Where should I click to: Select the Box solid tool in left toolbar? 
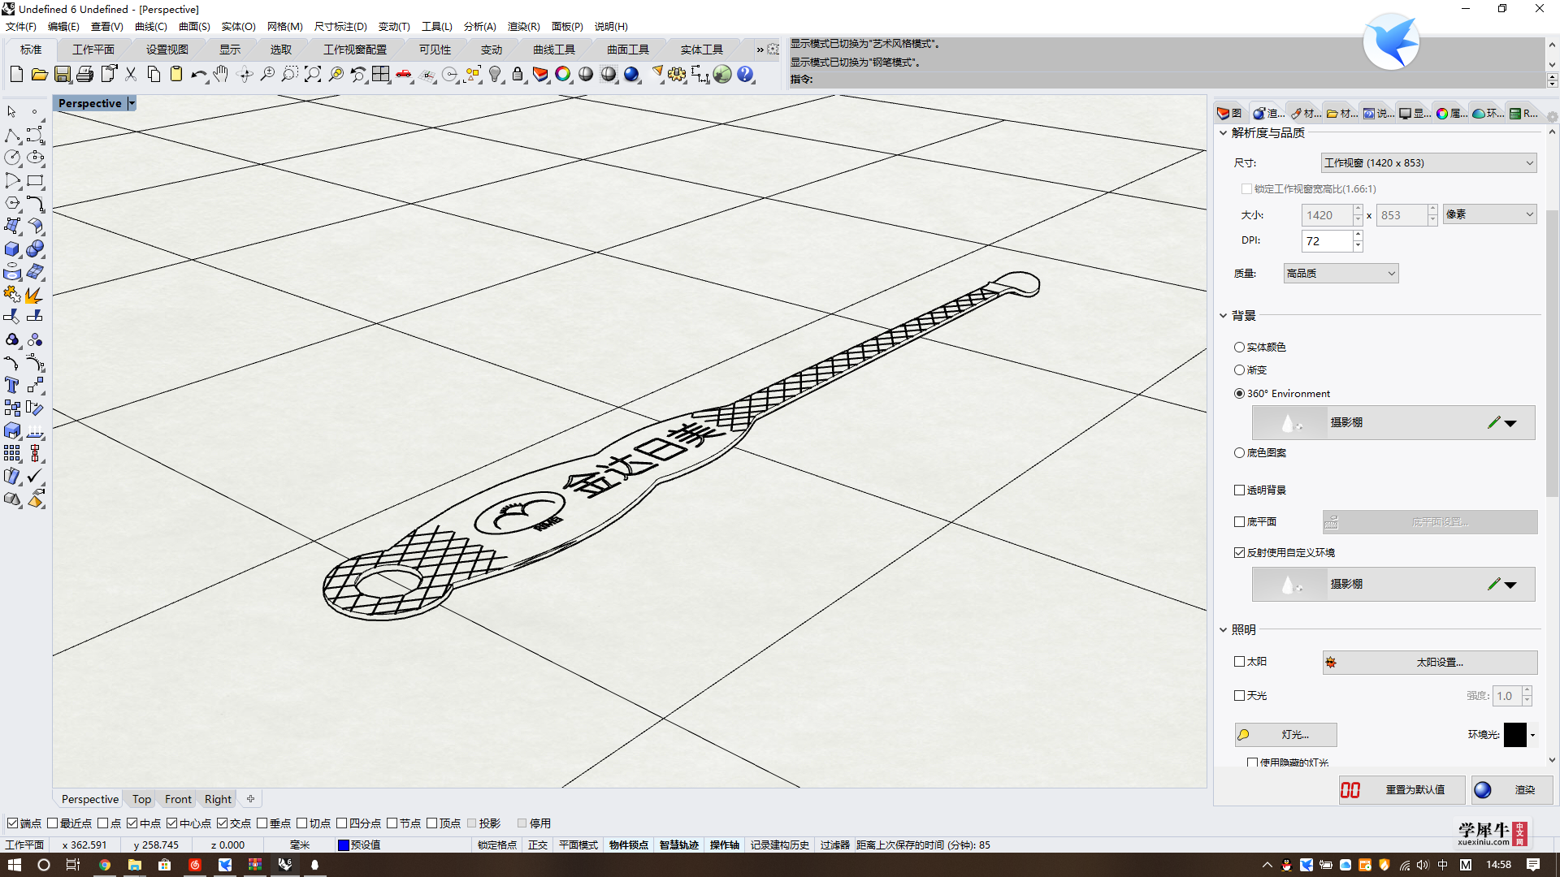[12, 248]
